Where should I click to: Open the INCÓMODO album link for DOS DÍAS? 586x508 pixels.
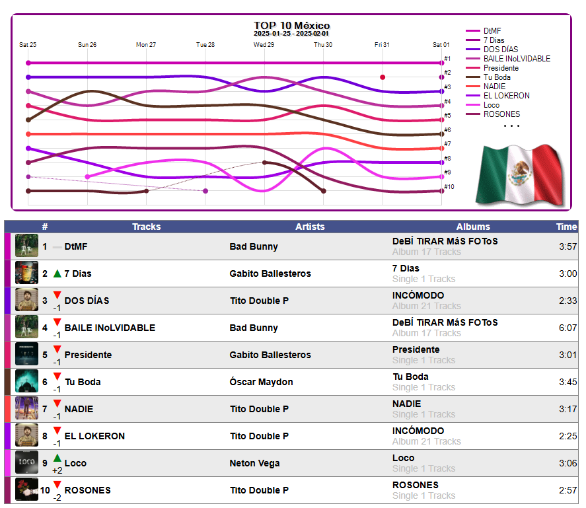coord(418,295)
